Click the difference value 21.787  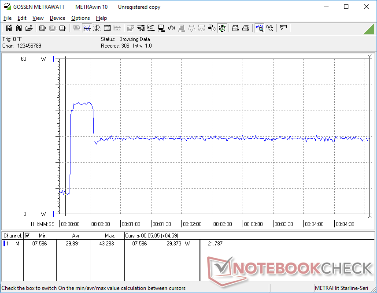(x=215, y=244)
